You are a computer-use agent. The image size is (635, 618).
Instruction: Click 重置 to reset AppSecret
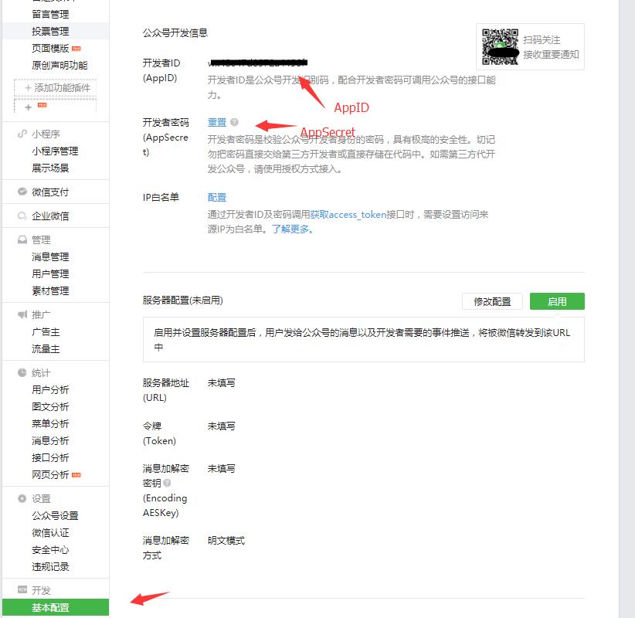[x=216, y=122]
